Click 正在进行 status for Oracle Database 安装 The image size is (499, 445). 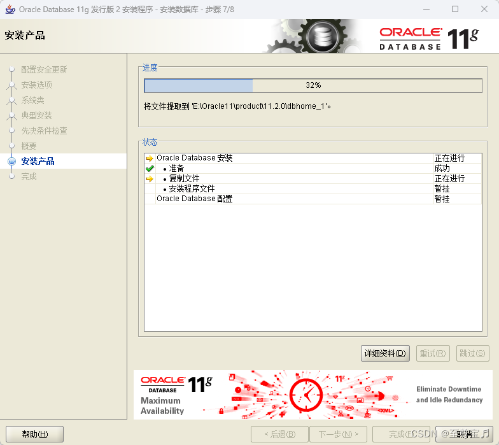tap(449, 158)
